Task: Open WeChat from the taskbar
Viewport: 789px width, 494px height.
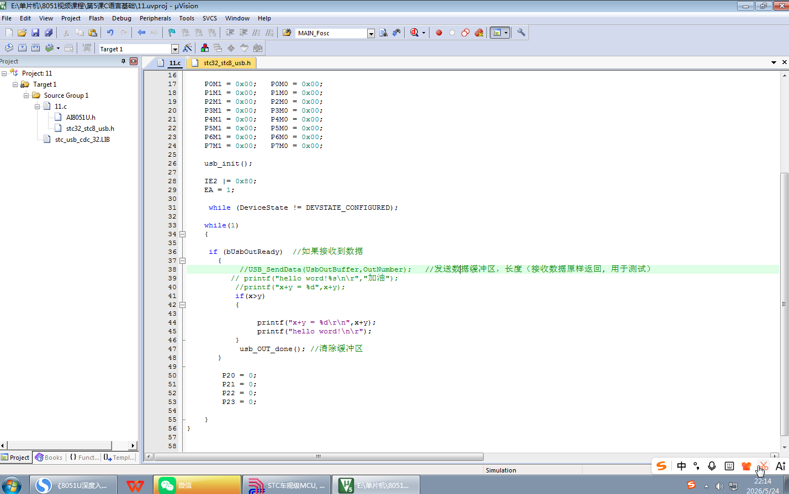Action: coord(197,485)
